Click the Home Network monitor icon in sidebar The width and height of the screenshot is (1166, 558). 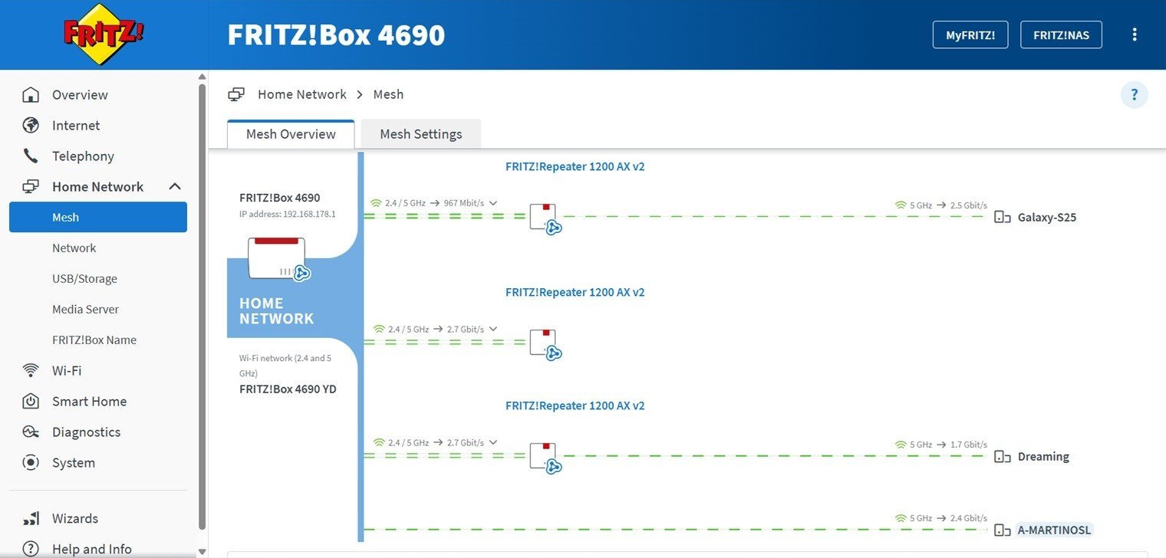(x=31, y=187)
